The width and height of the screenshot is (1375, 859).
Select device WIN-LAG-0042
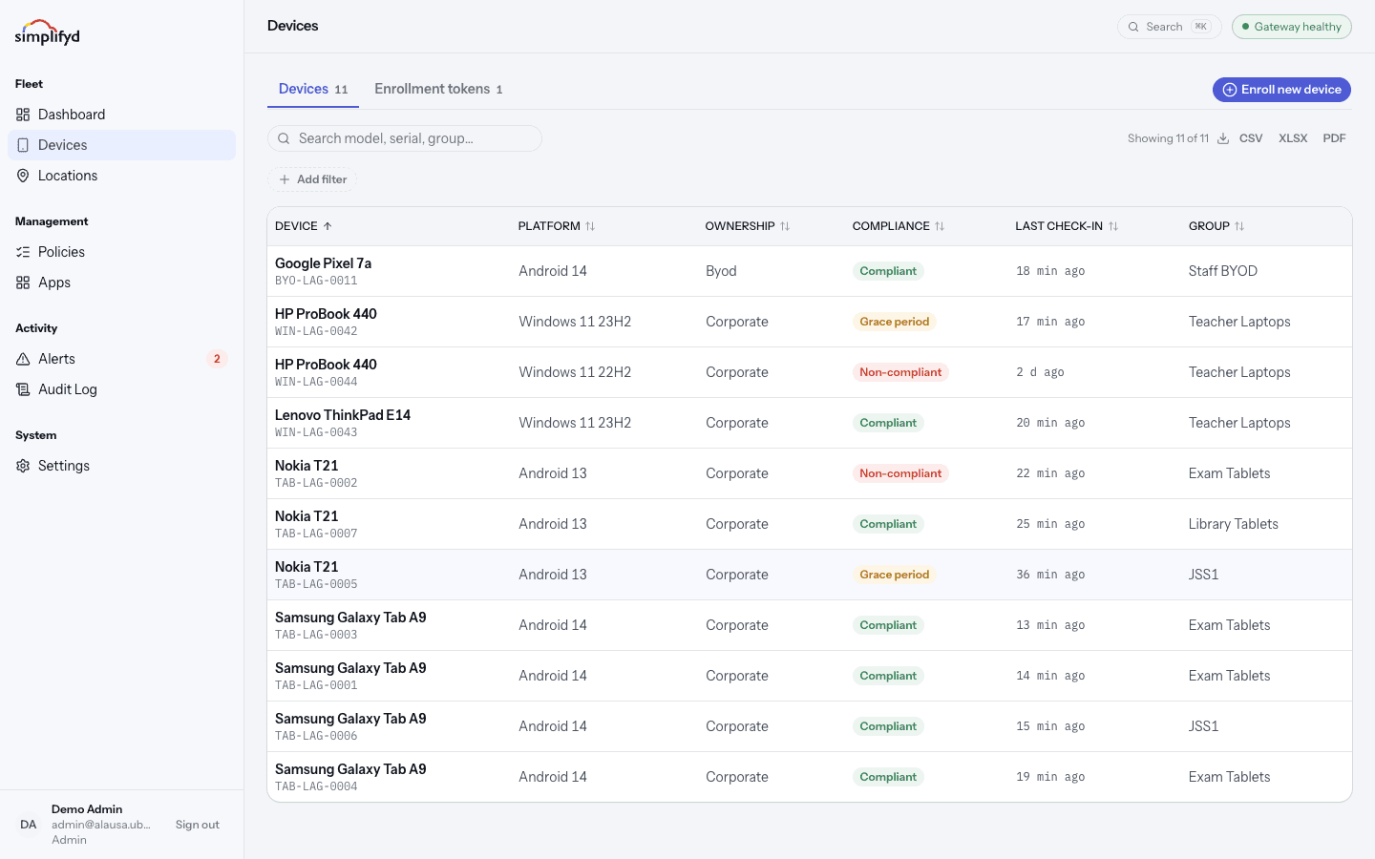pyautogui.click(x=810, y=322)
